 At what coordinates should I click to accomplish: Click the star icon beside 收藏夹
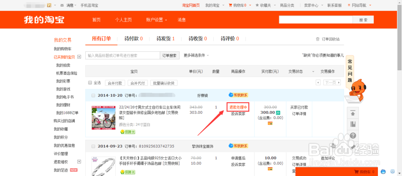point(257,5)
